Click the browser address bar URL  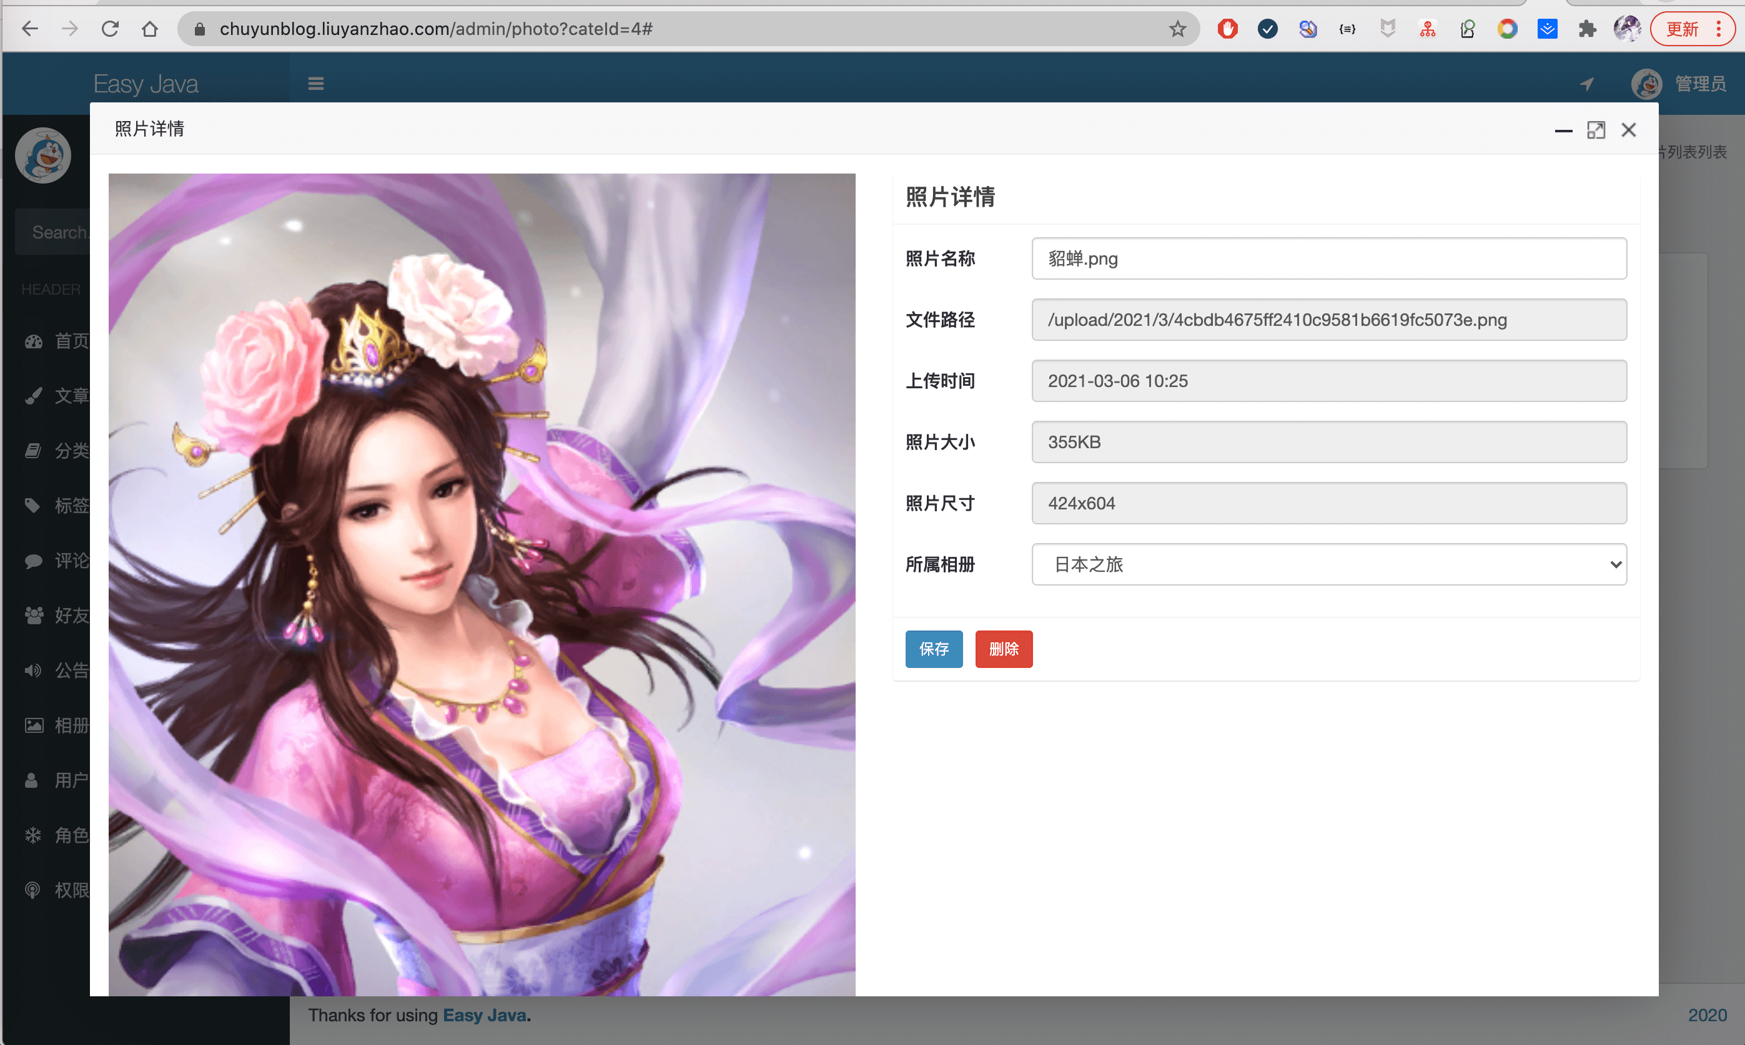tap(436, 29)
